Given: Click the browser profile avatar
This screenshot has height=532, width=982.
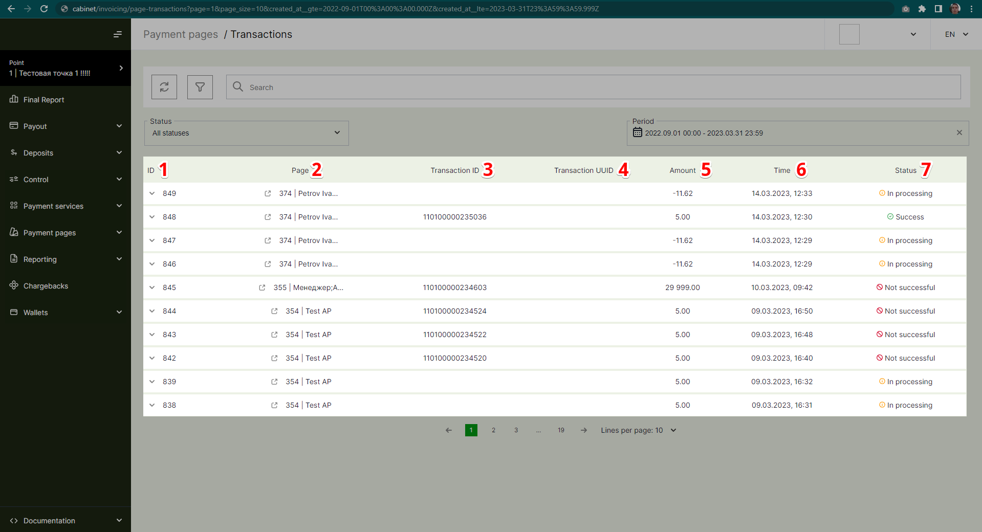Looking at the screenshot, I should [955, 9].
